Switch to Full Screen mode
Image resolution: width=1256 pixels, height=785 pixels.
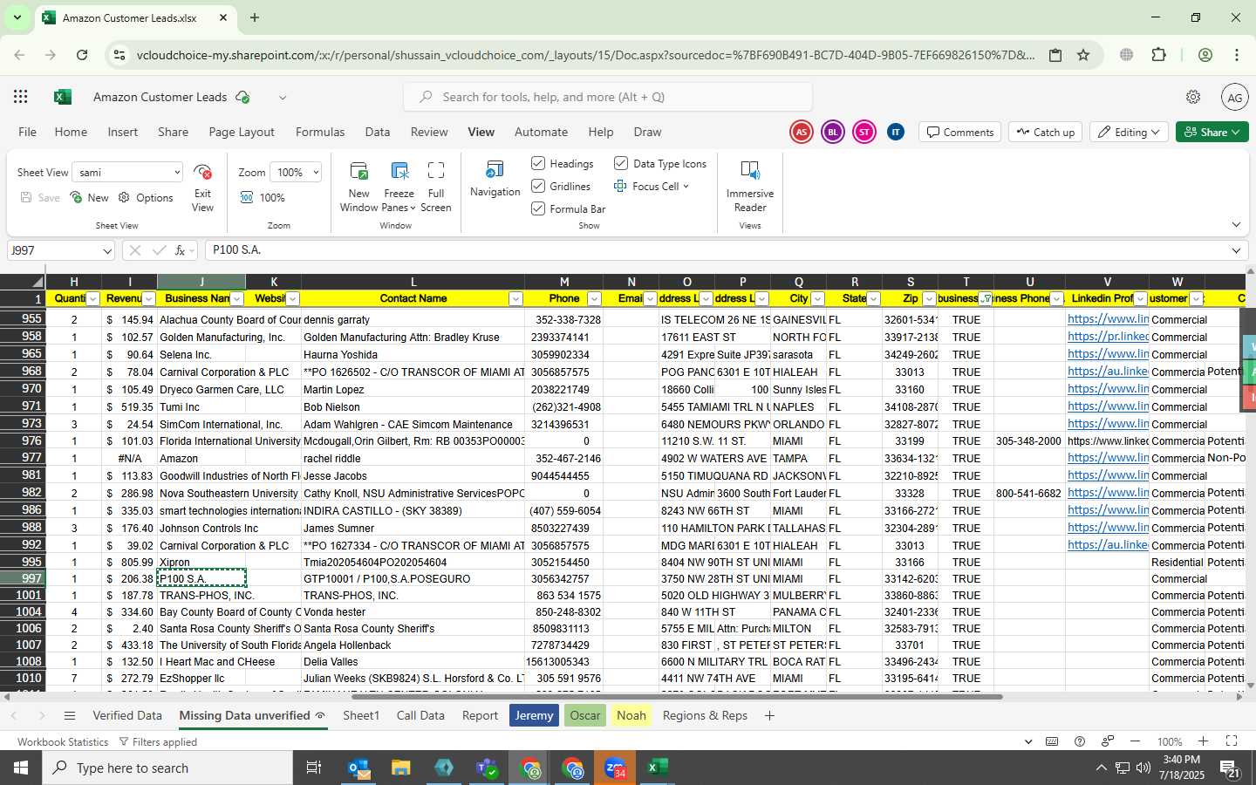436,187
